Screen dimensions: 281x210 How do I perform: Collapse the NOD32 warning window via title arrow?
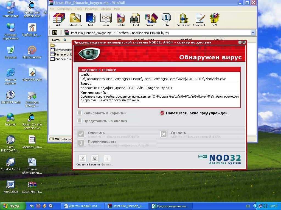[x=244, y=42]
